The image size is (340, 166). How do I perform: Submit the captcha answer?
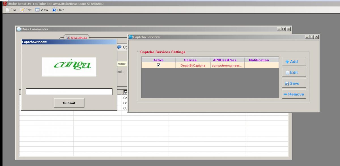click(x=69, y=103)
